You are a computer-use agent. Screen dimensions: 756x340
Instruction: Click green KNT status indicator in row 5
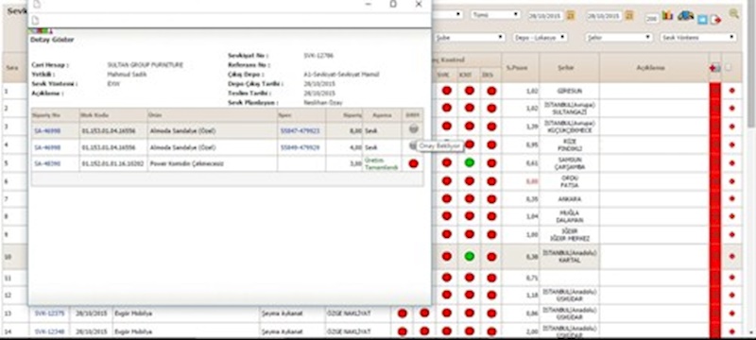tap(469, 162)
